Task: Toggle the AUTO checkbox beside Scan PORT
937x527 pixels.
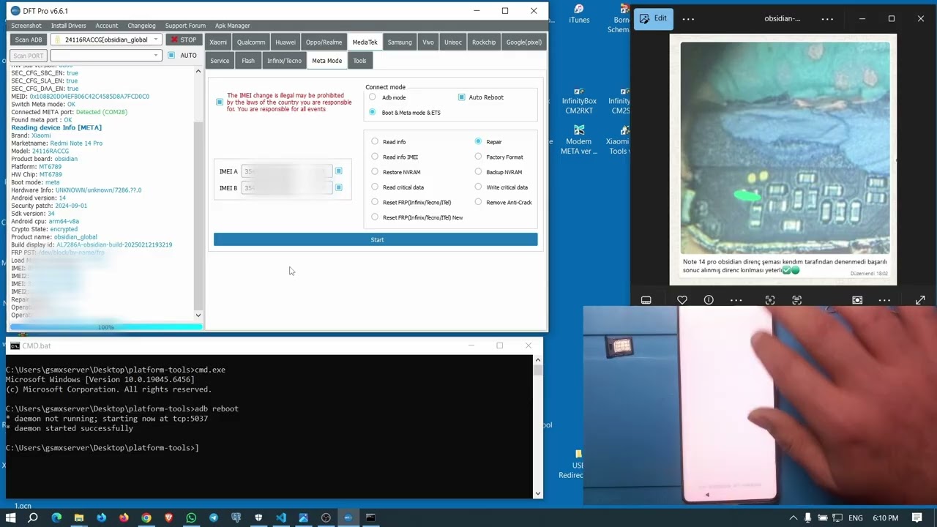Action: point(171,56)
